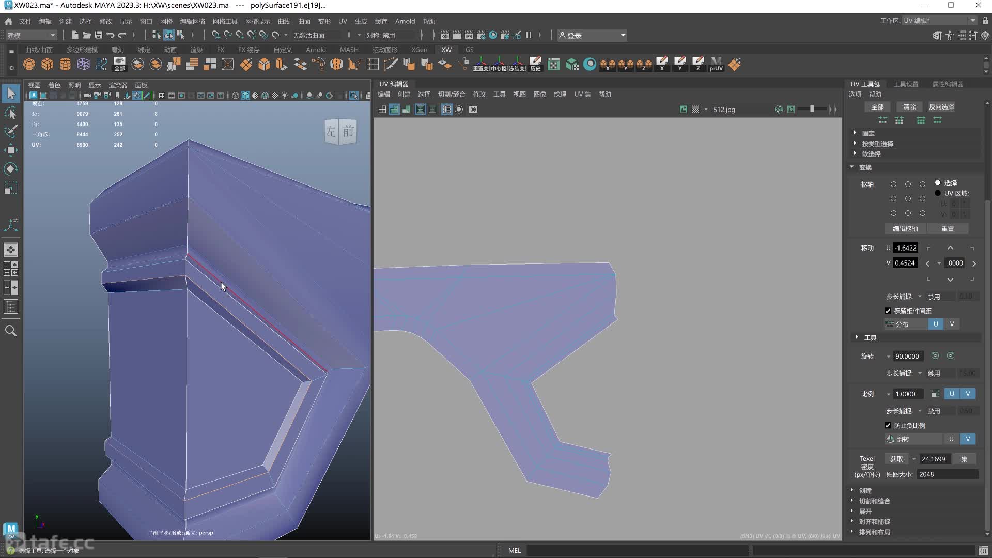Click the 清除 button
Viewport: 992px width, 558px height.
click(x=909, y=107)
